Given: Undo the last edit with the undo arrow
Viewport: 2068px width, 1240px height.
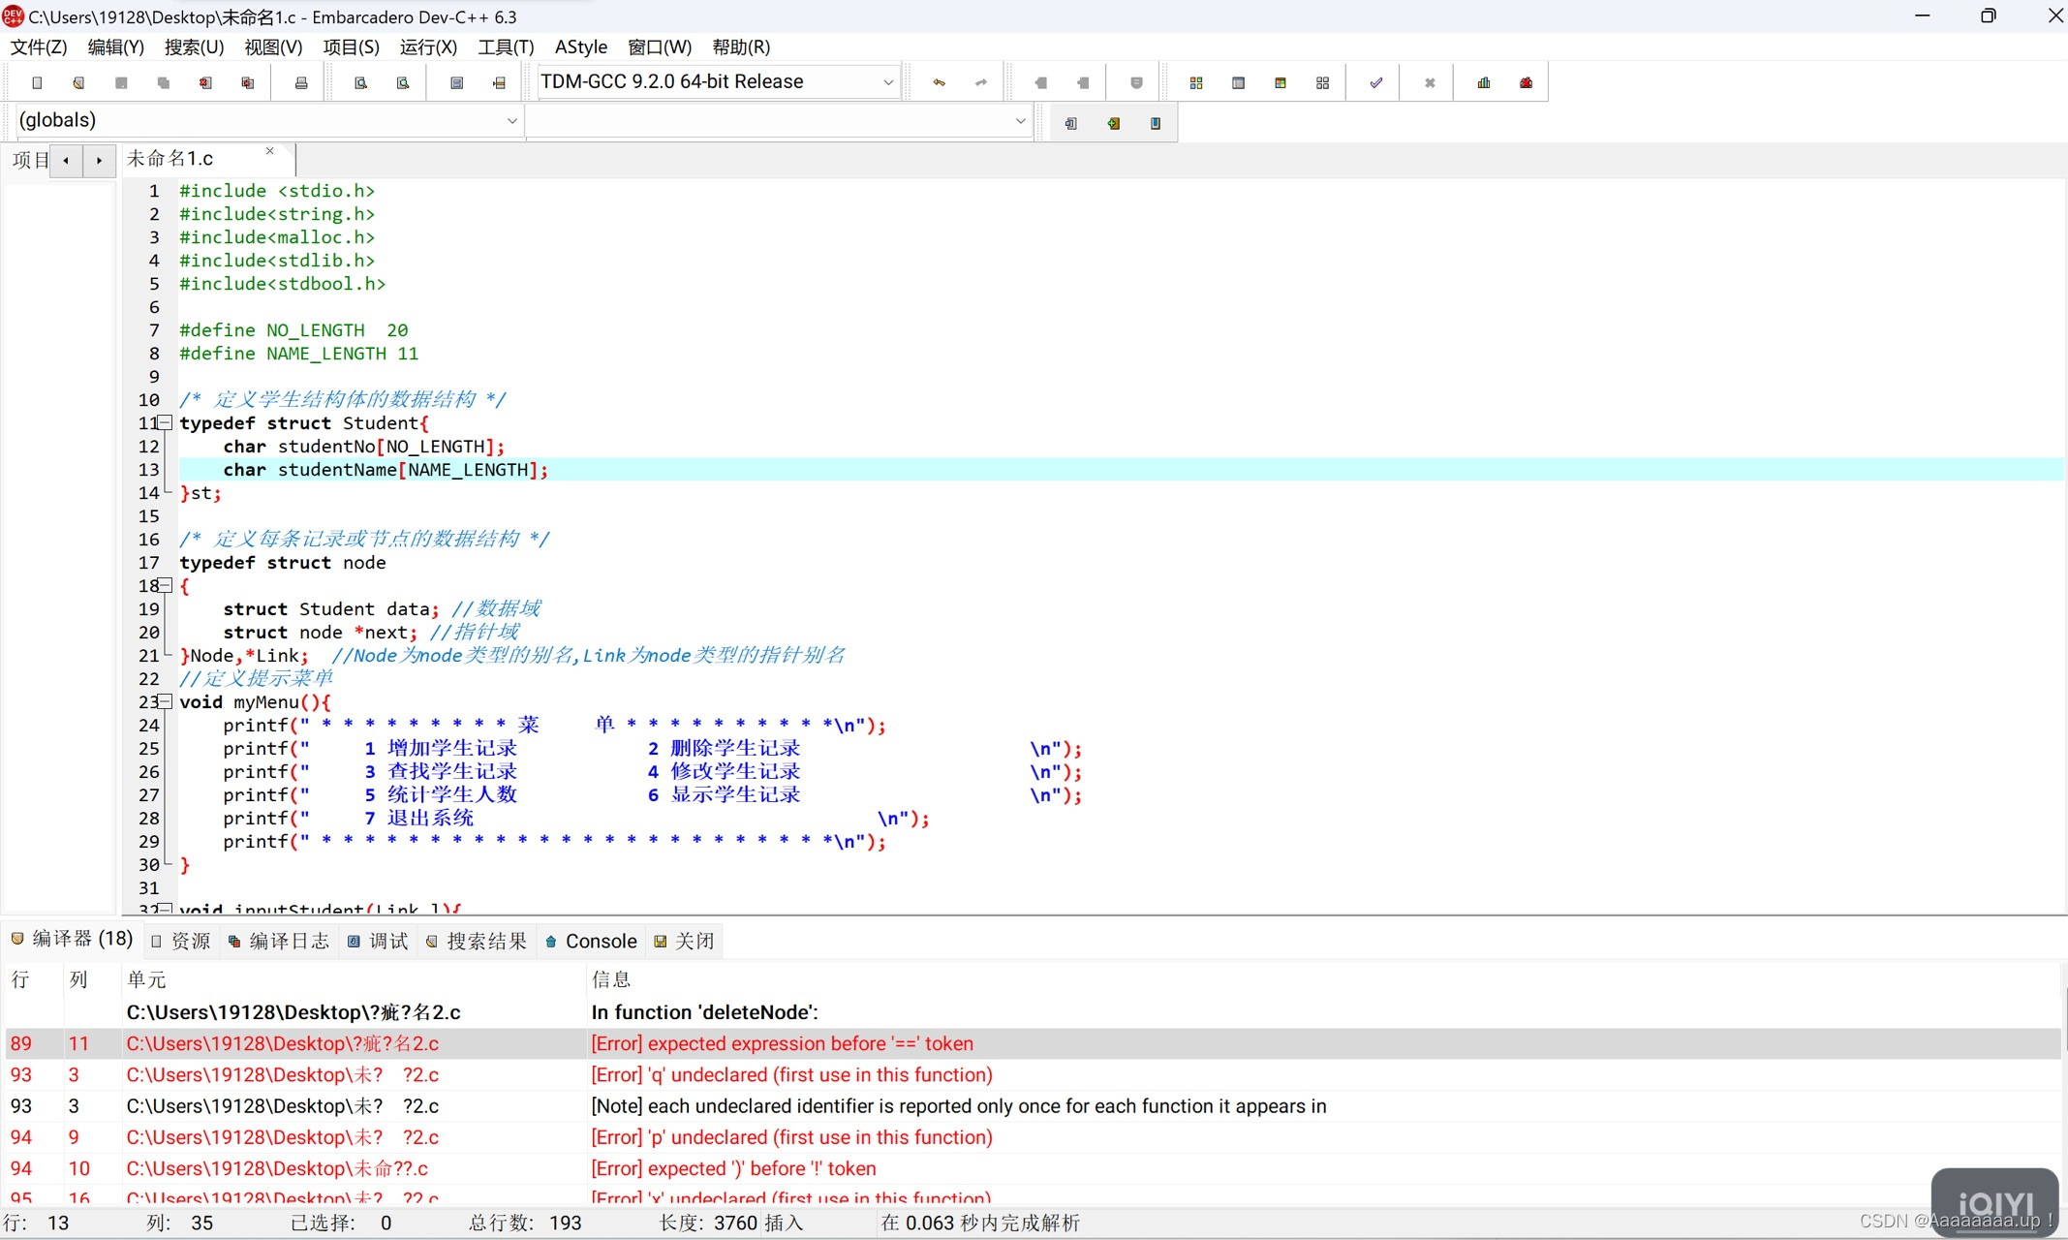Looking at the screenshot, I should click(938, 81).
